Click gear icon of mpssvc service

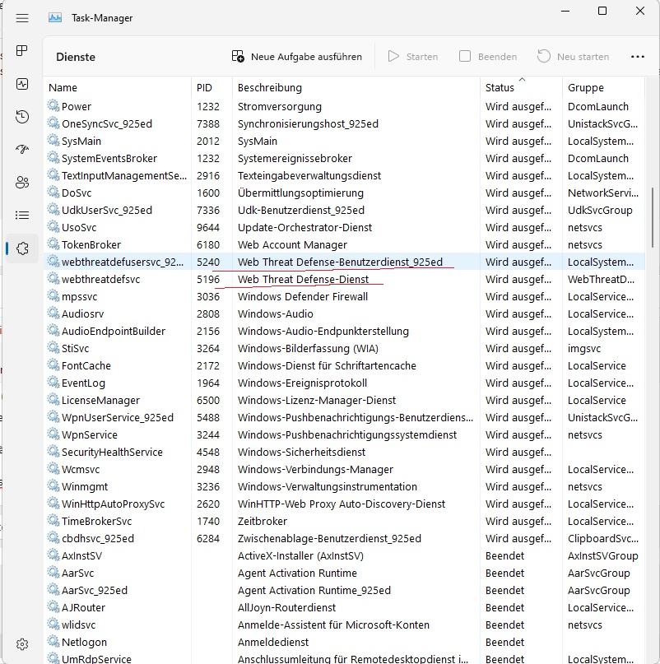pos(53,295)
